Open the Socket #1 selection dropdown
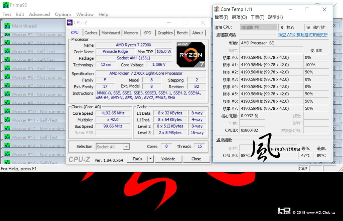Screen dimensions: 343x221 [113, 147]
